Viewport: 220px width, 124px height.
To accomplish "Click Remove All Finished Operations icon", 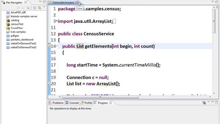I will [x=204, y=103].
